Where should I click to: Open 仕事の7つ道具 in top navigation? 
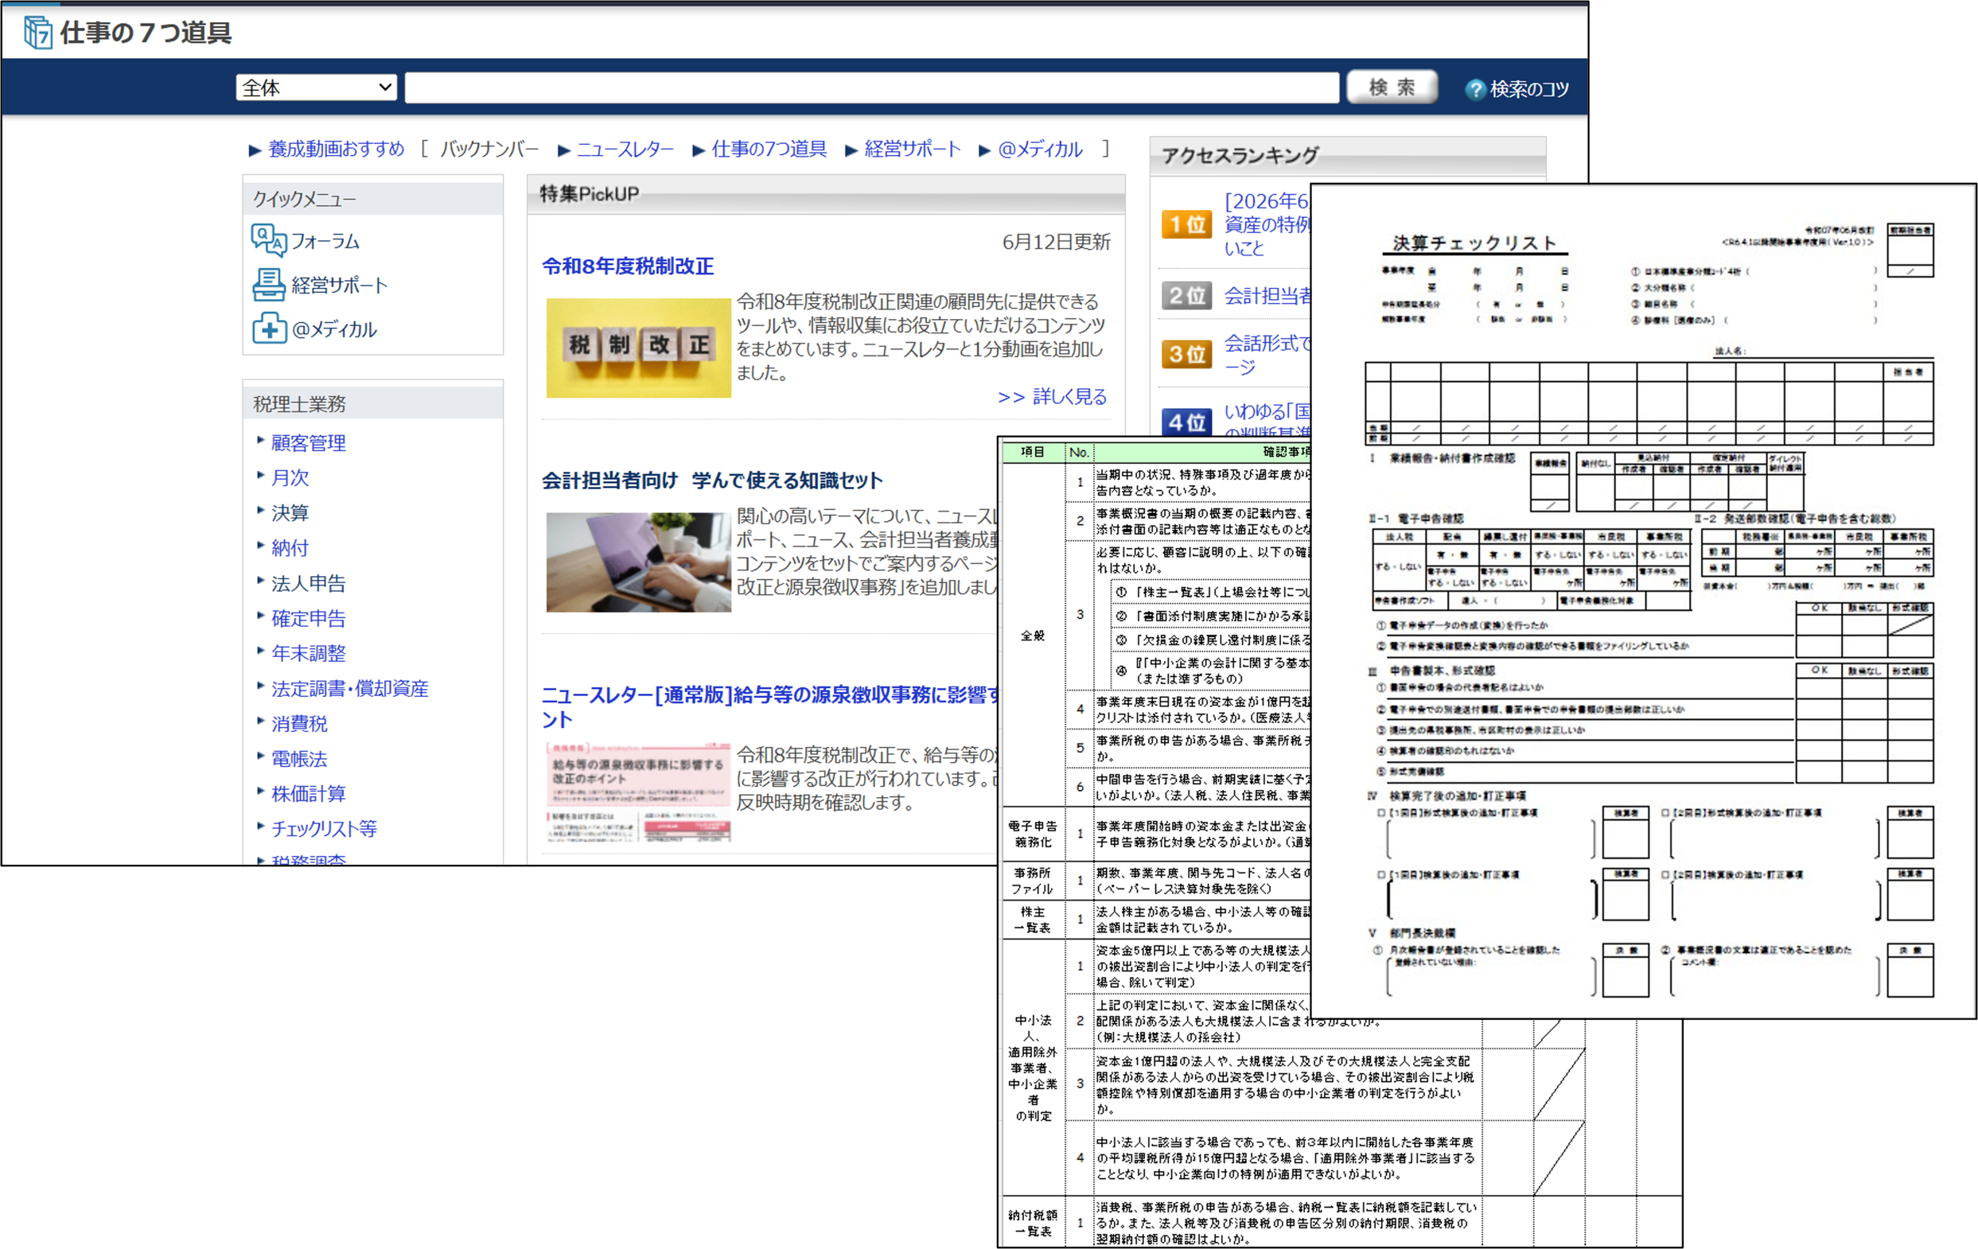pyautogui.click(x=769, y=149)
